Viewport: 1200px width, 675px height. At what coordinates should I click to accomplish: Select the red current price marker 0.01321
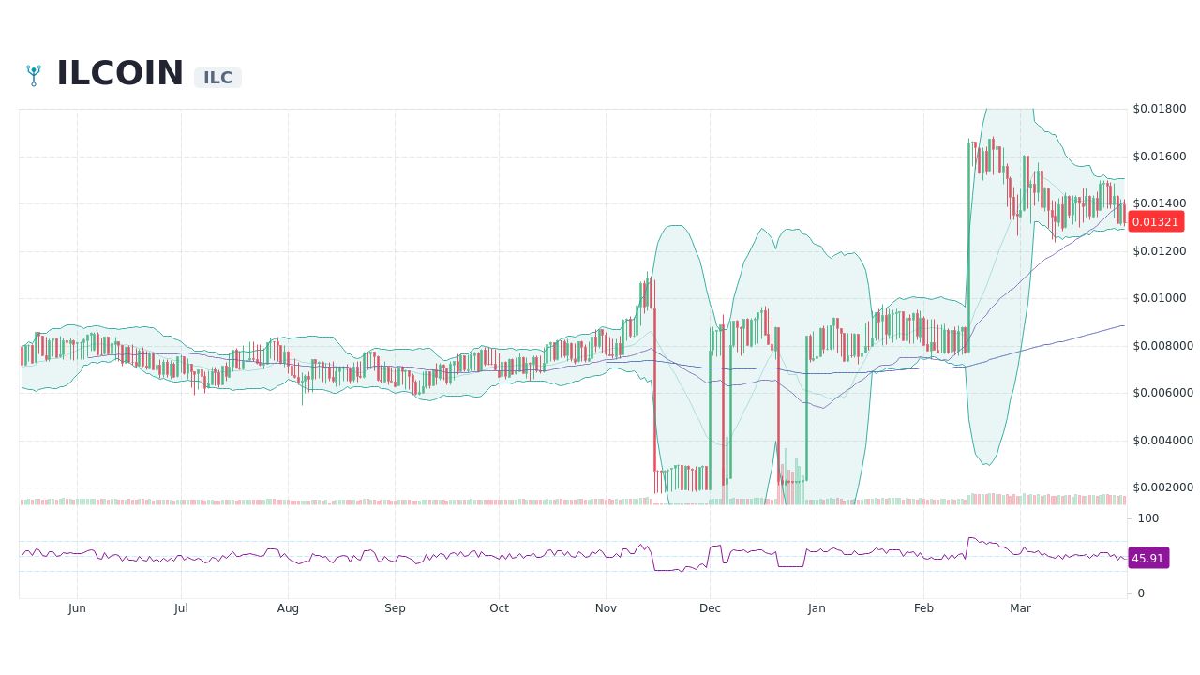[1156, 221]
